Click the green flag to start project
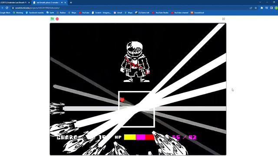The width and height of the screenshot is (278, 156). point(52,19)
